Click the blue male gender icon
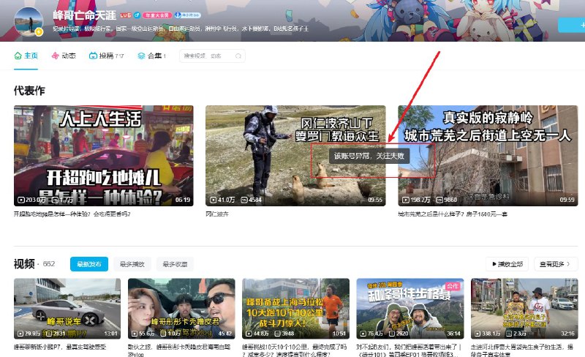585x357 pixels. [137, 15]
